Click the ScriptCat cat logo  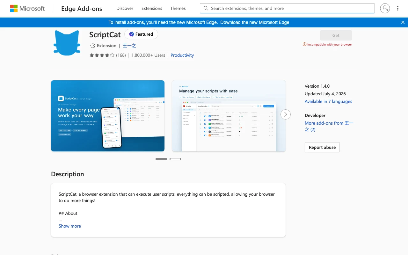click(x=66, y=43)
